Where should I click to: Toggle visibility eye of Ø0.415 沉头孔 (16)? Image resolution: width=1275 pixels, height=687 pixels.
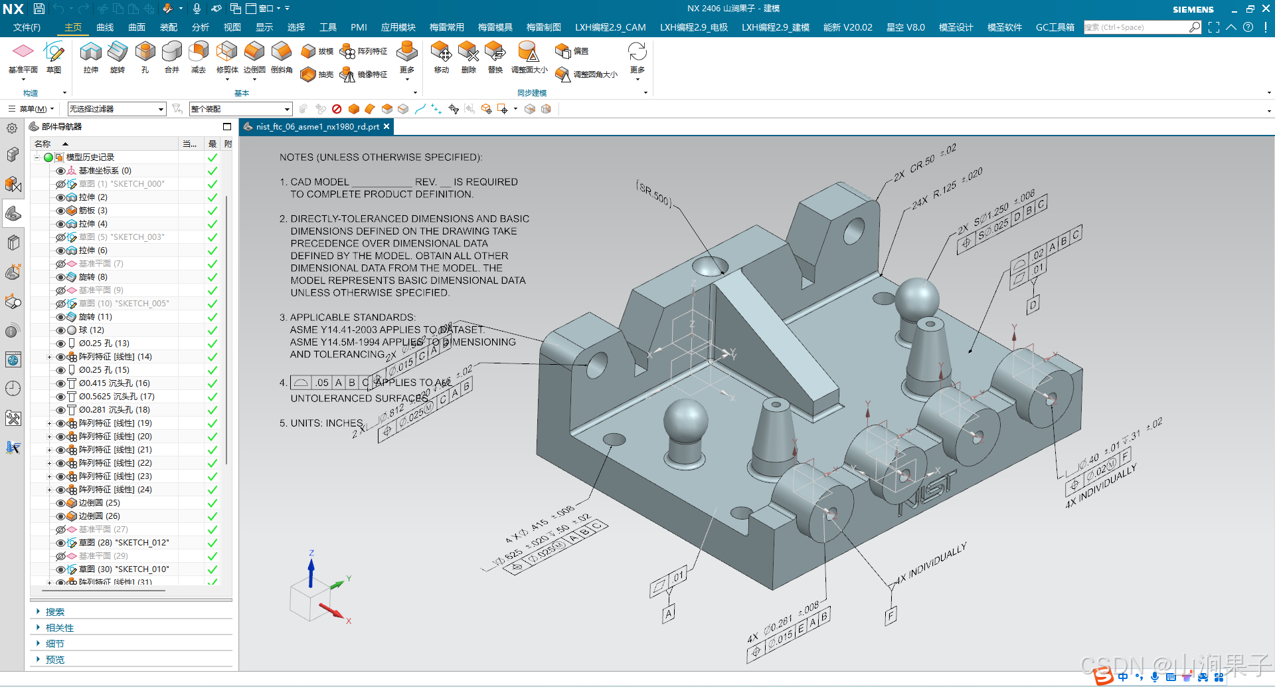pyautogui.click(x=60, y=383)
